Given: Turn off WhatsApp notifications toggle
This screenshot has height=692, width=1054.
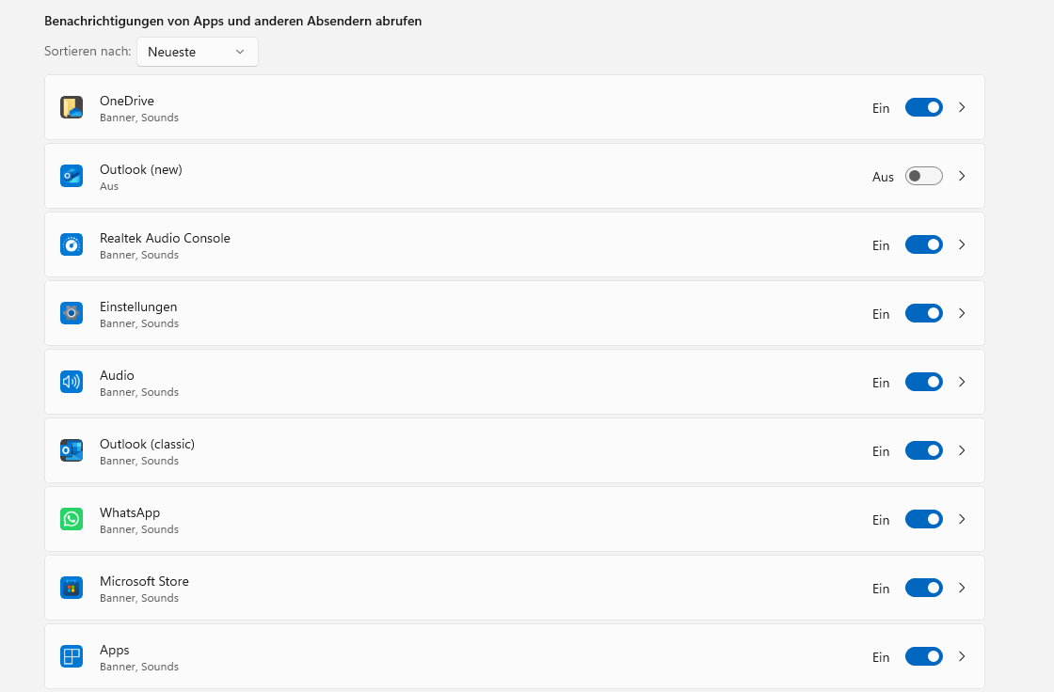Looking at the screenshot, I should [923, 519].
